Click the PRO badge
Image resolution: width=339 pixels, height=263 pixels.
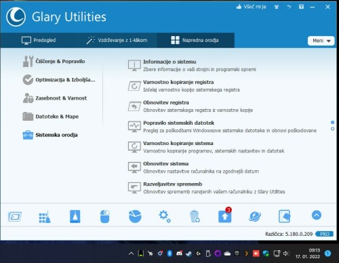click(325, 234)
